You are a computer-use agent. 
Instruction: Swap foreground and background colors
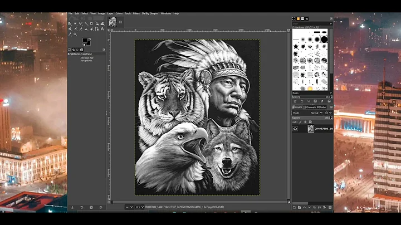pyautogui.click(x=90, y=39)
